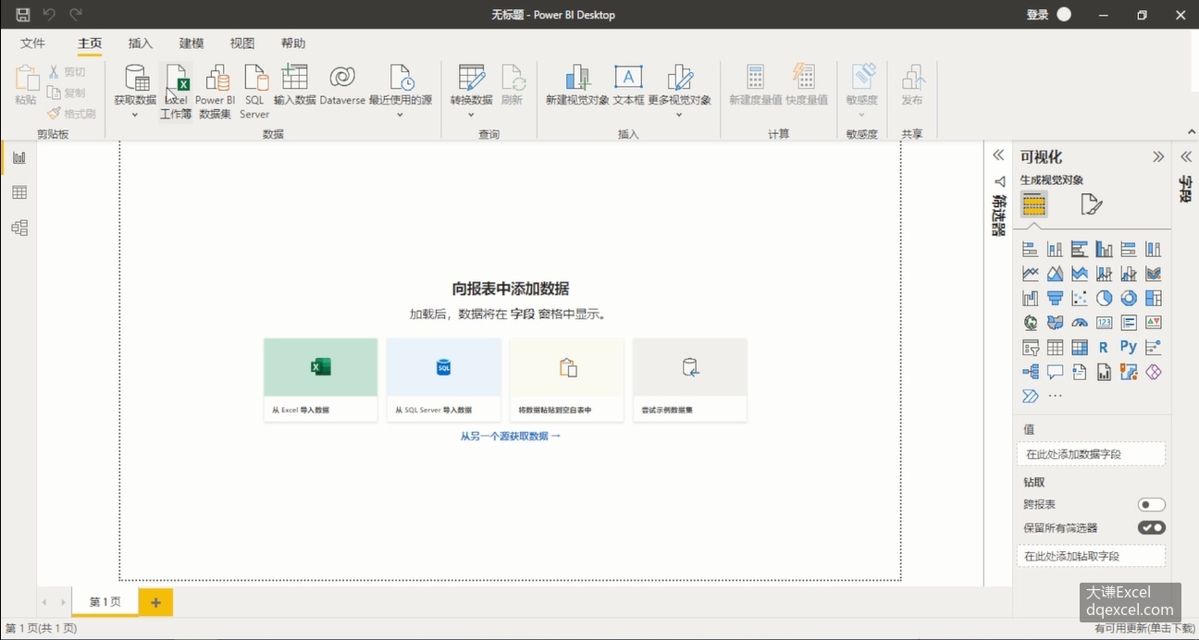1199x640 pixels.
Task: Select 第 1 页 page tab
Action: pos(105,602)
